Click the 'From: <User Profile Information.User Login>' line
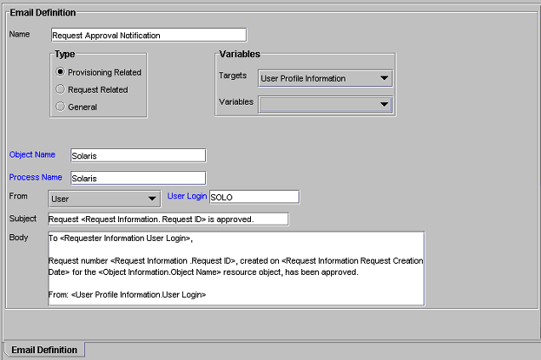The image size is (541, 360). (x=127, y=294)
